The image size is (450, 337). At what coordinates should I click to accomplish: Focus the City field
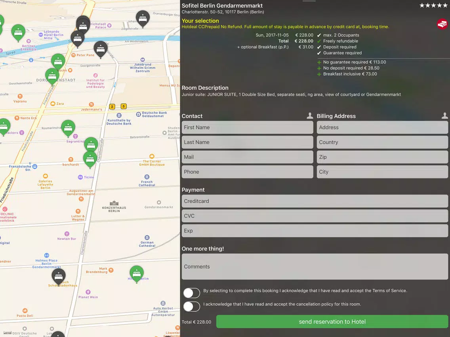click(382, 172)
